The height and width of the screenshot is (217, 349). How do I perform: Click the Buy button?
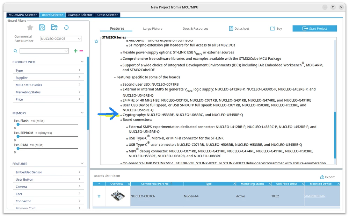point(276,29)
